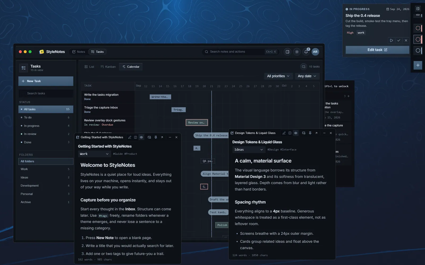
Task: Click the pop-out icon beside 15 tasks
Action: 304,67
